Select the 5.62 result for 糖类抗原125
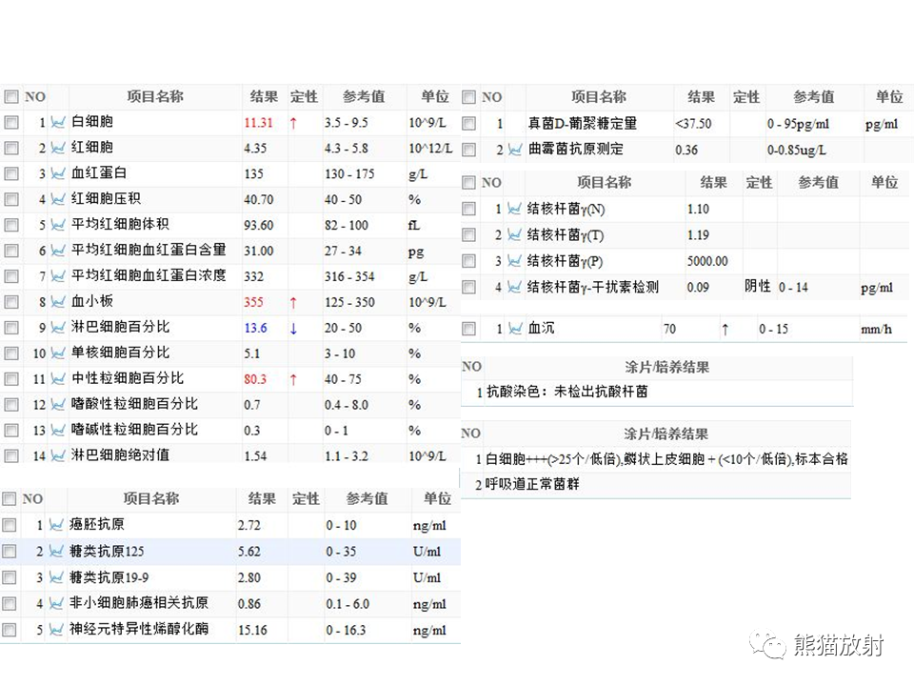 click(x=248, y=552)
